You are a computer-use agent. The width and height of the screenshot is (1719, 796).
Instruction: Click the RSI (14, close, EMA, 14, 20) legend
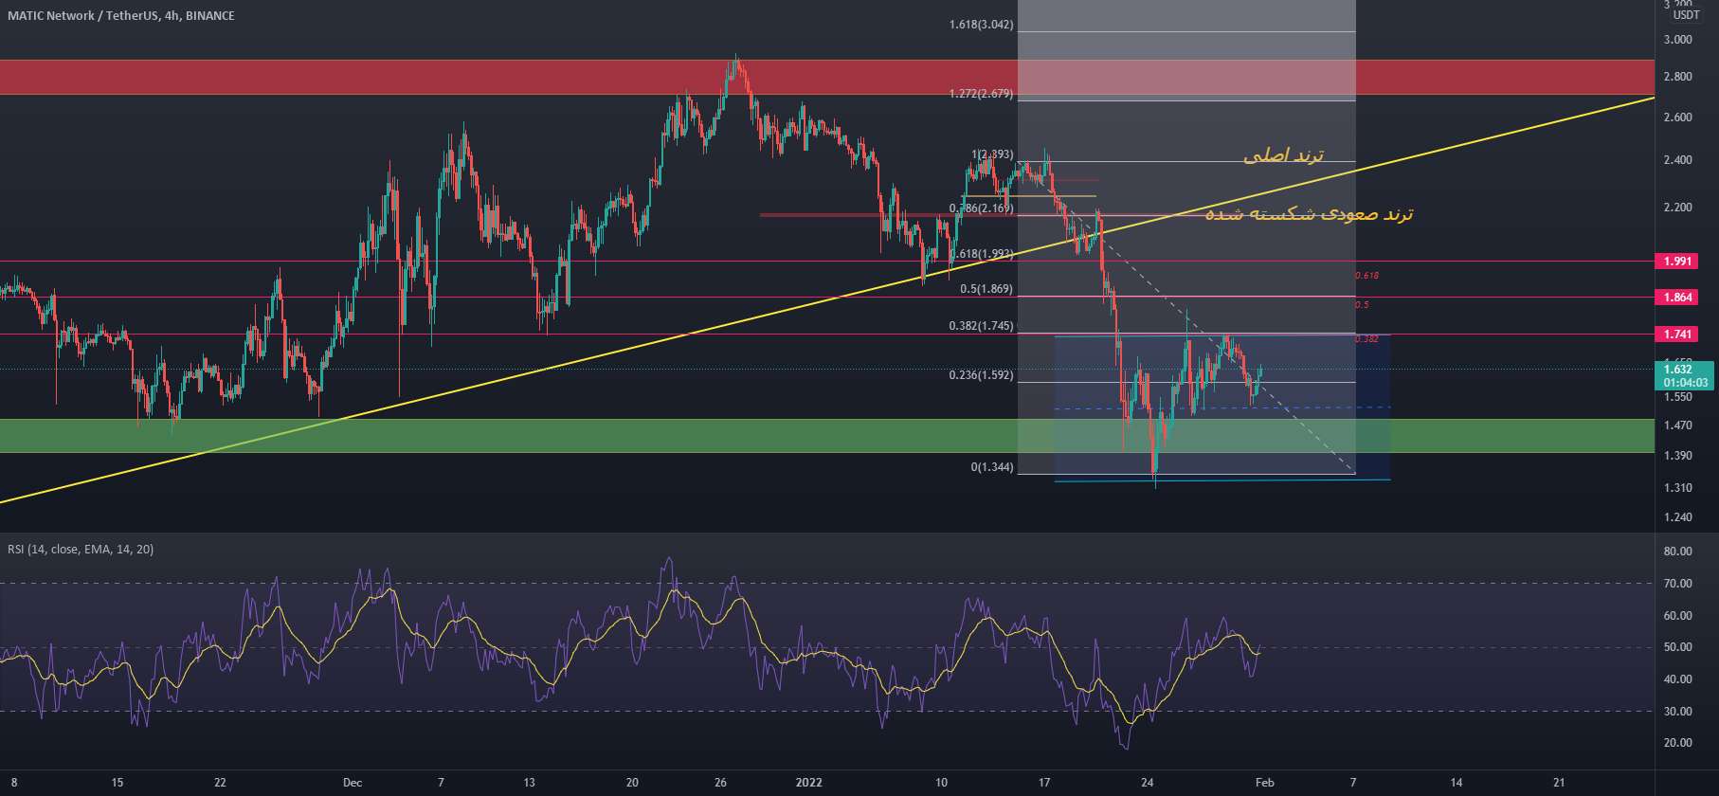pos(81,550)
